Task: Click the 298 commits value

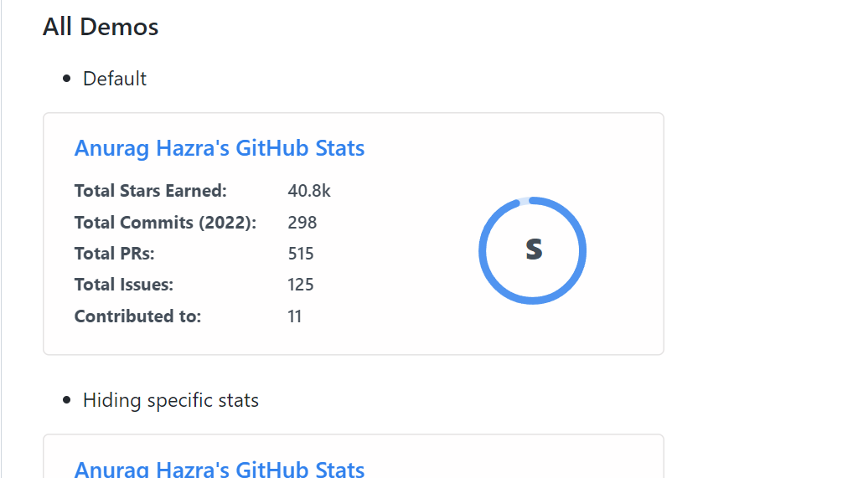Action: click(302, 222)
